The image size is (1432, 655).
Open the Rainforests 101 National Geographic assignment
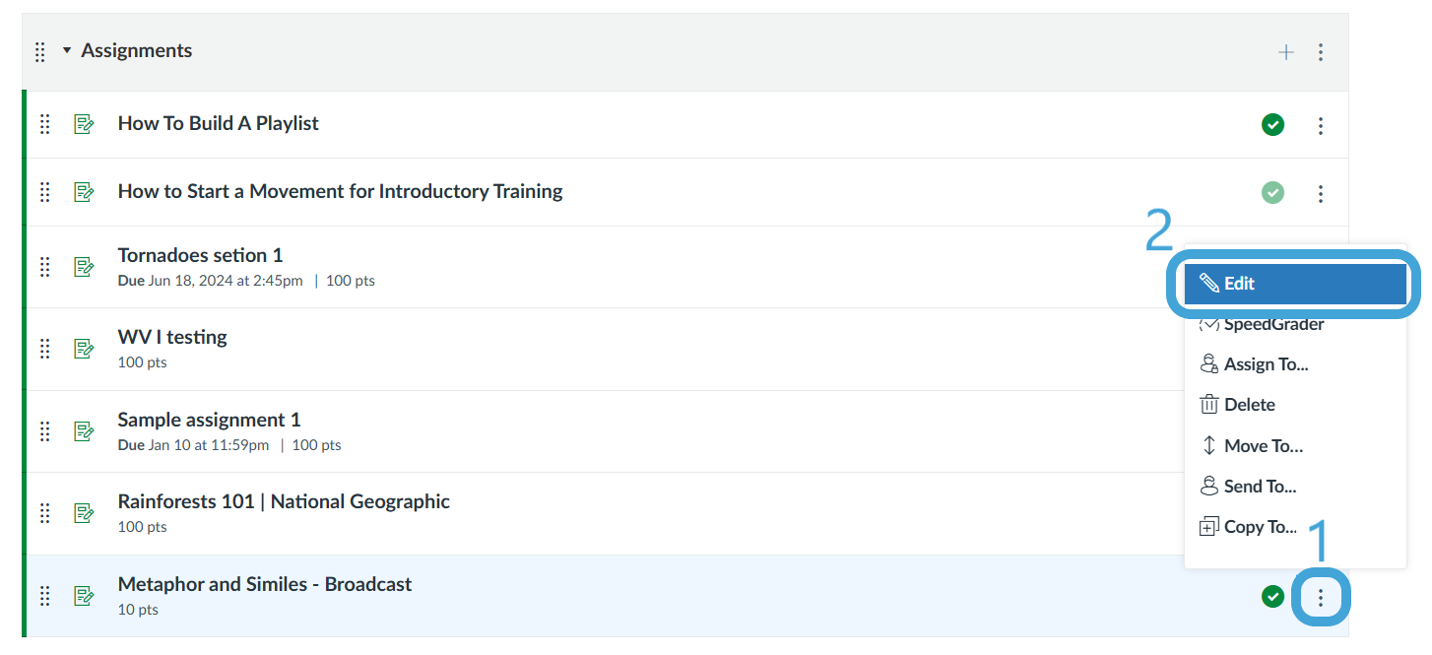[284, 500]
